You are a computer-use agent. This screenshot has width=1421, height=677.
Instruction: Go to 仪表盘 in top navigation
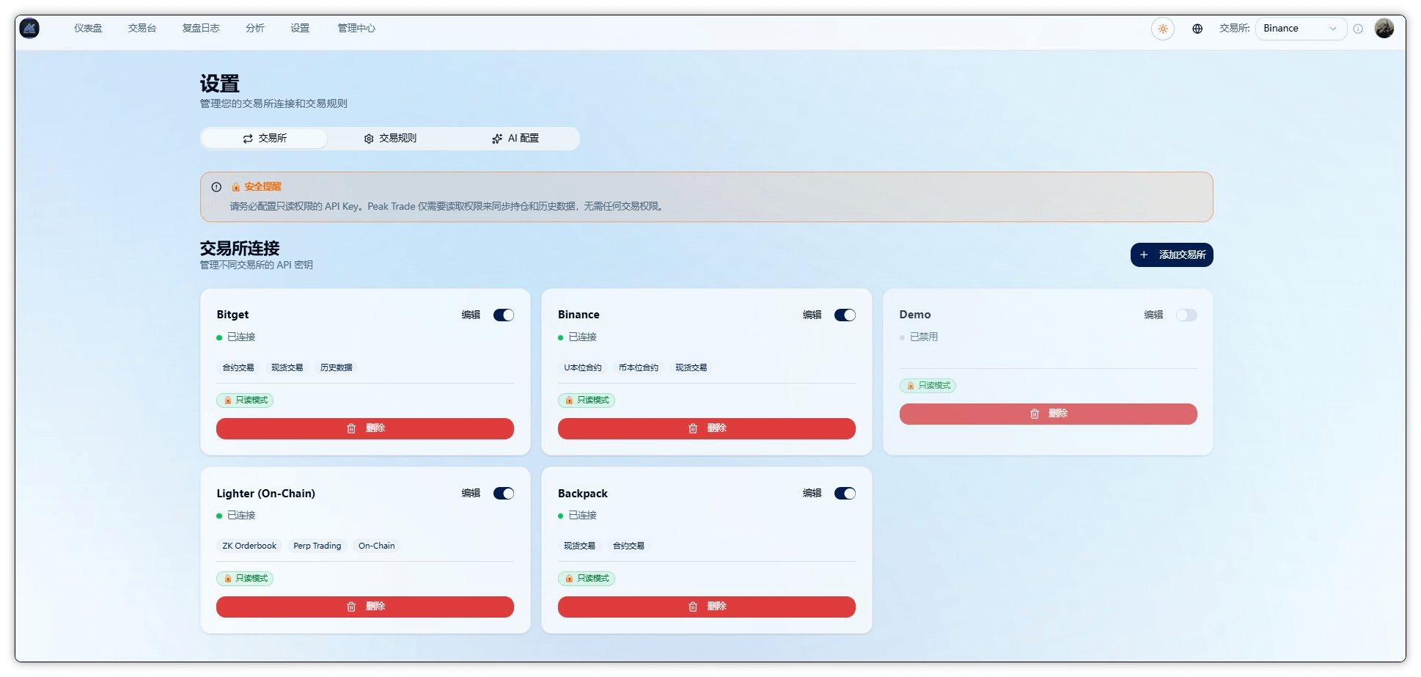tap(88, 29)
